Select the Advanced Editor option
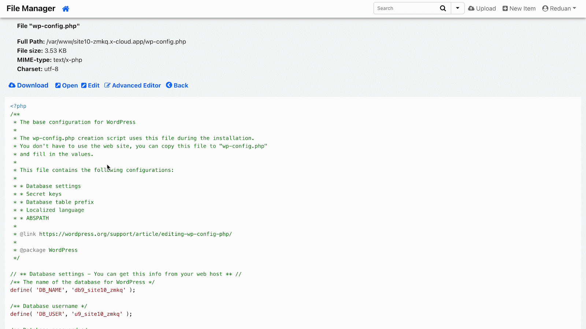The height and width of the screenshot is (329, 586). click(136, 85)
